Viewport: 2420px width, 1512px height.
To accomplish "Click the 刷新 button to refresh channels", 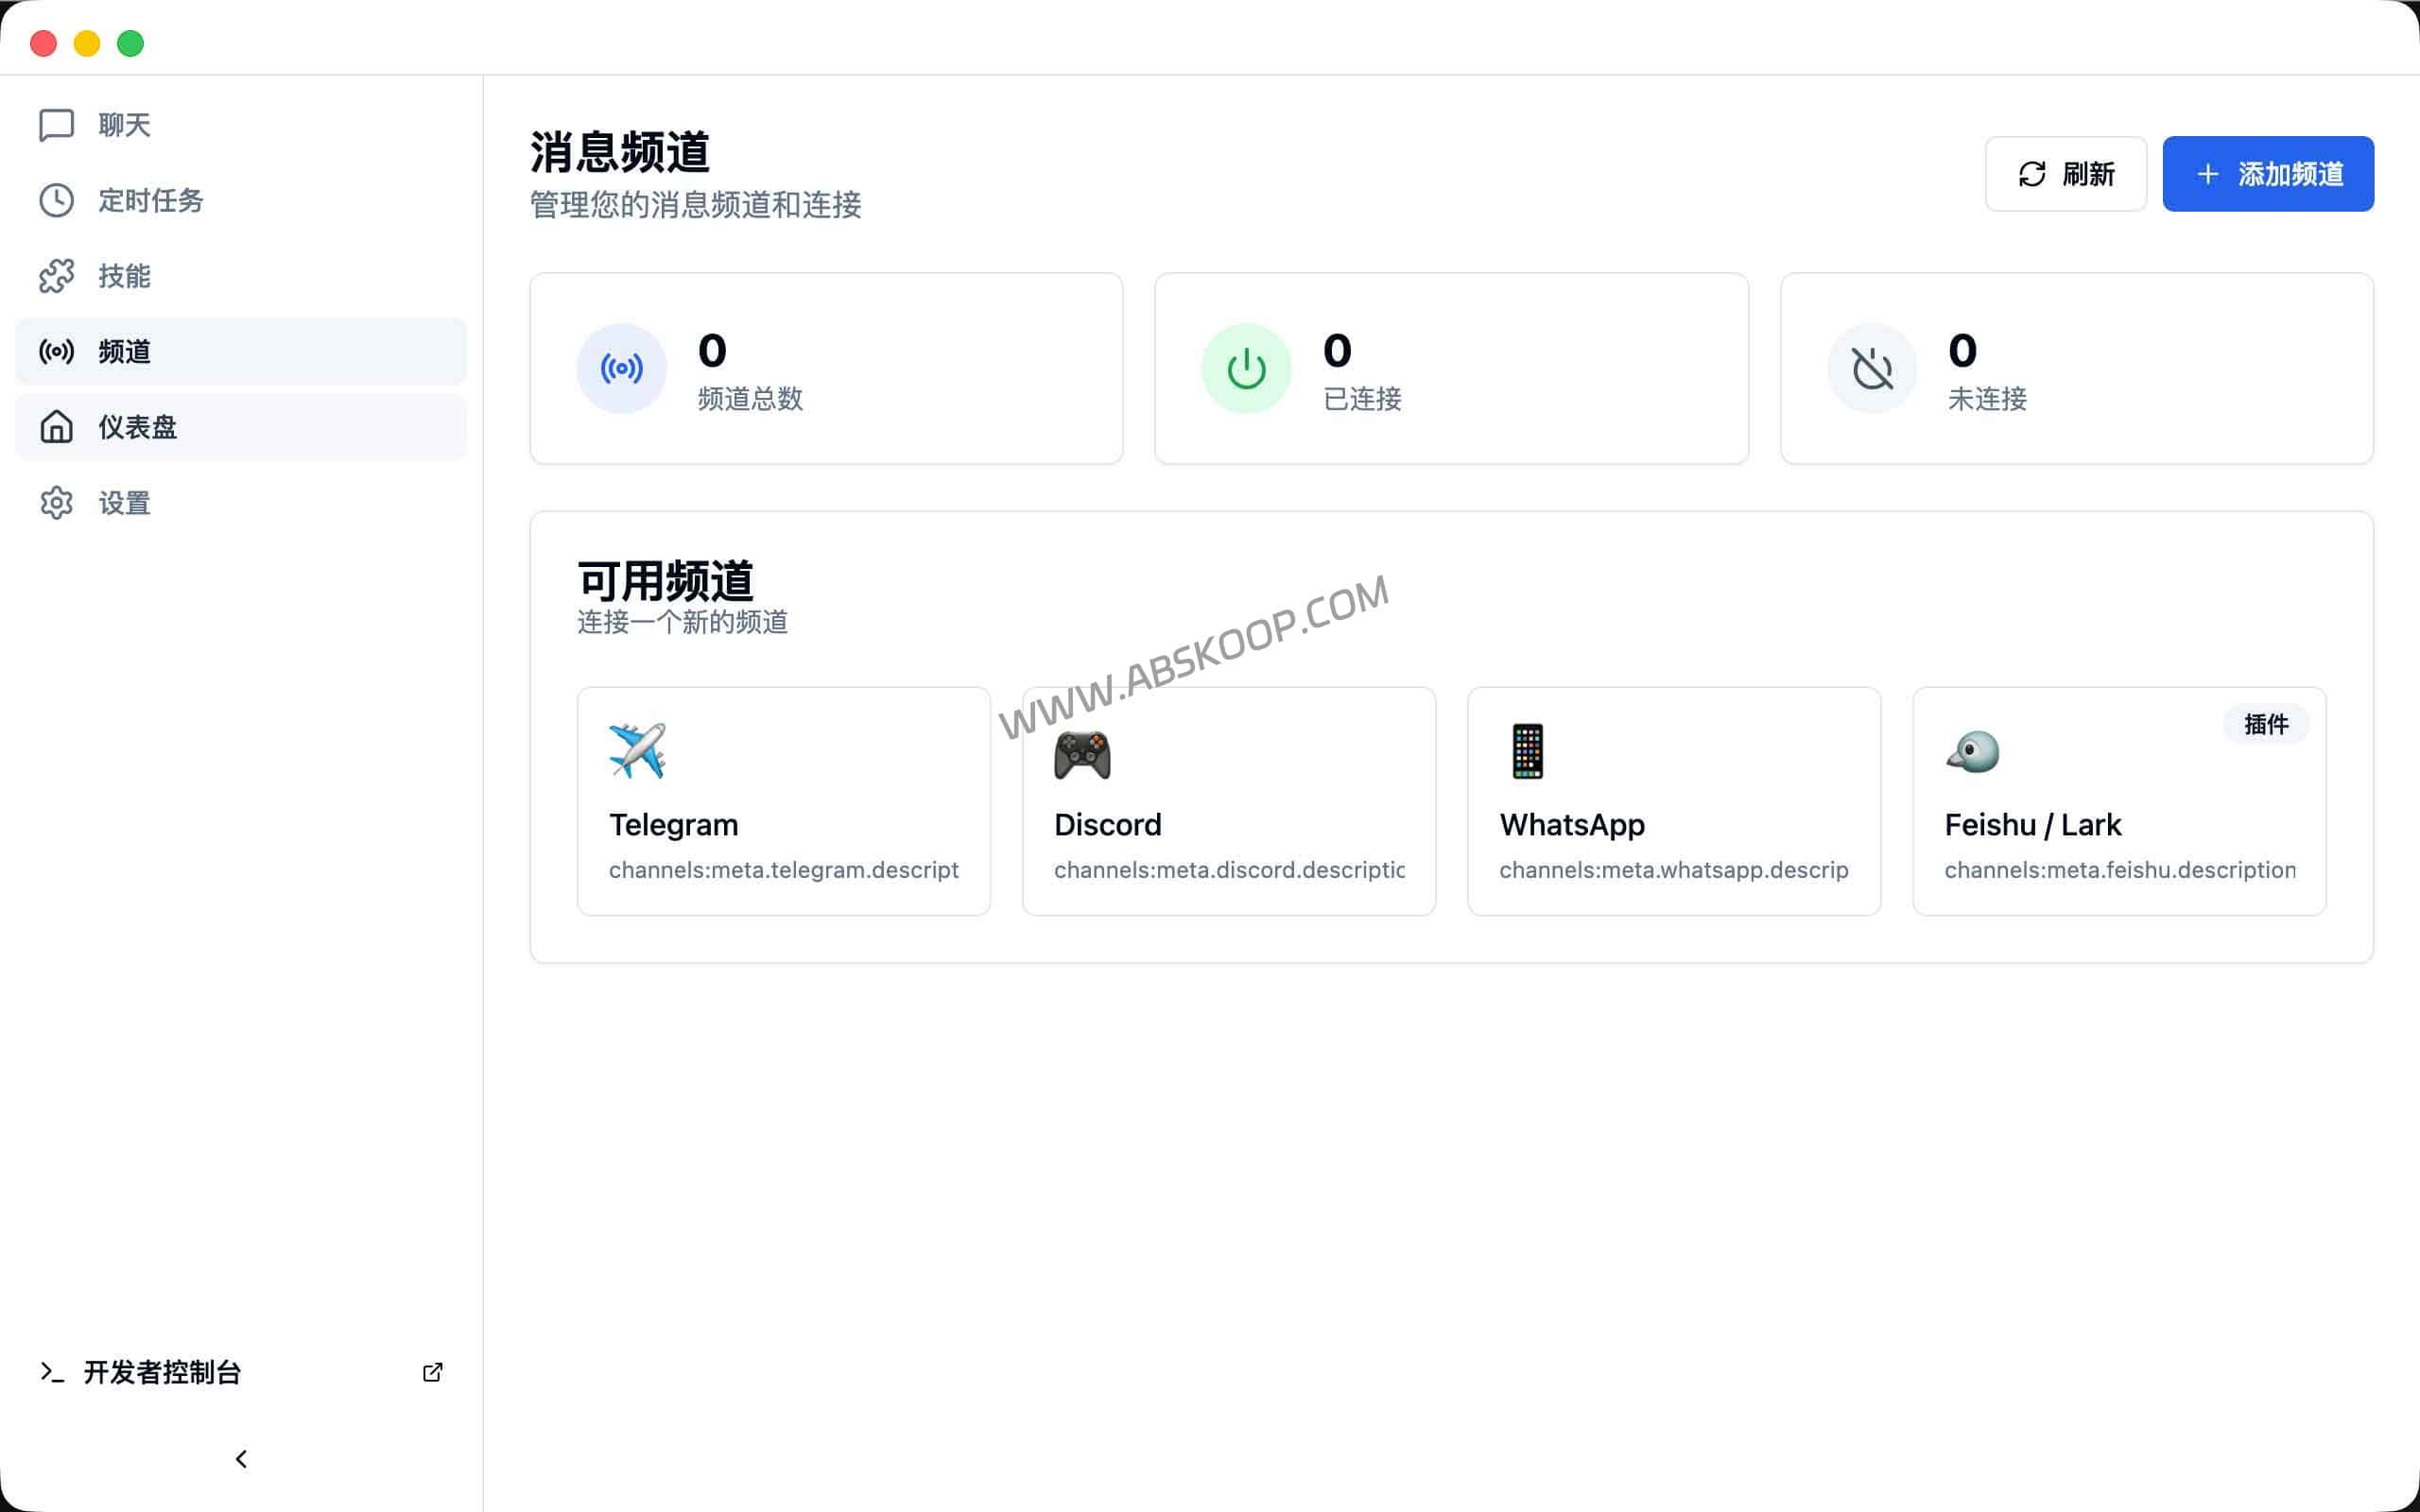I will click(x=2065, y=173).
